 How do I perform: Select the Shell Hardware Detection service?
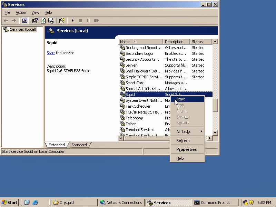(x=166, y=71)
